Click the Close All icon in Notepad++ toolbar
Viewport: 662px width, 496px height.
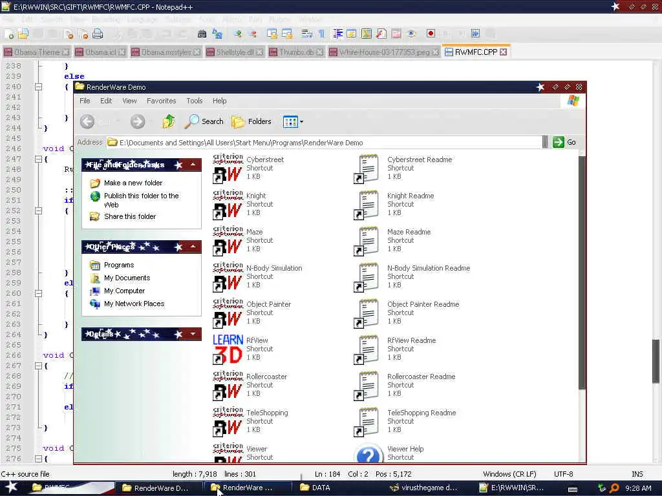coord(83,34)
